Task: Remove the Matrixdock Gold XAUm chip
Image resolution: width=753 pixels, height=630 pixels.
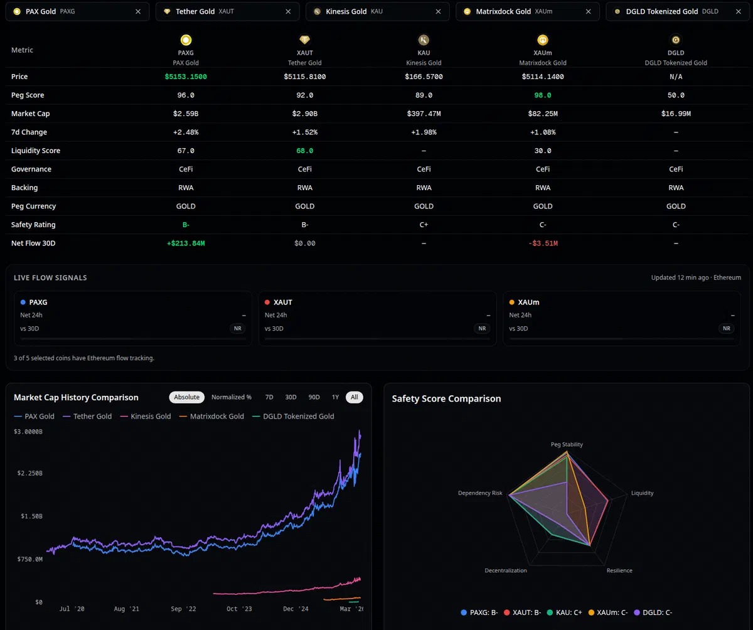Action: [588, 11]
